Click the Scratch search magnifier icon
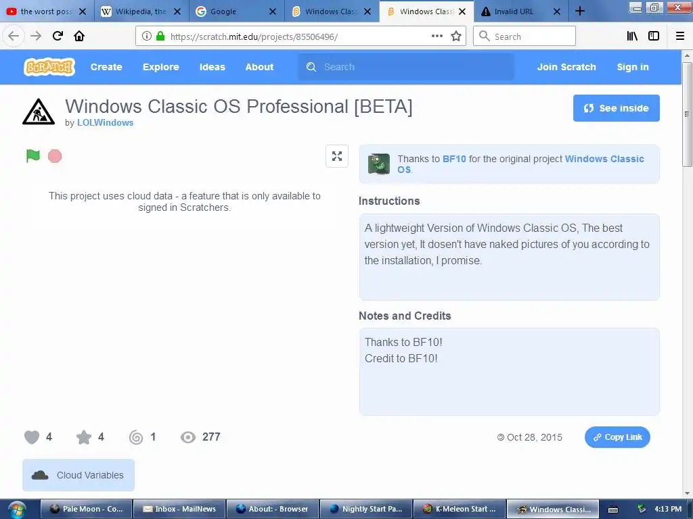 [x=311, y=67]
